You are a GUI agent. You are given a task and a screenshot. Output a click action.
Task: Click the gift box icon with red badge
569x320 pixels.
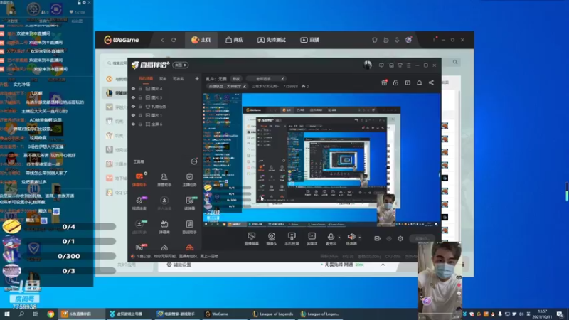[x=384, y=82]
